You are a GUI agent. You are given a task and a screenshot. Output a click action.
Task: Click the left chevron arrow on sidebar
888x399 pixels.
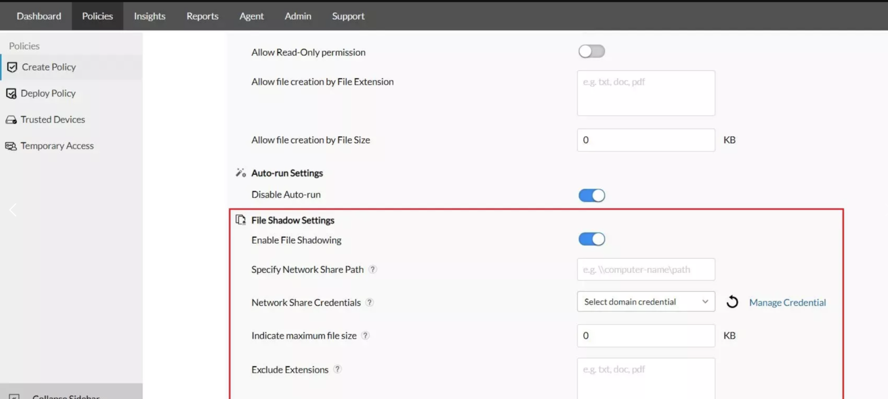[13, 210]
